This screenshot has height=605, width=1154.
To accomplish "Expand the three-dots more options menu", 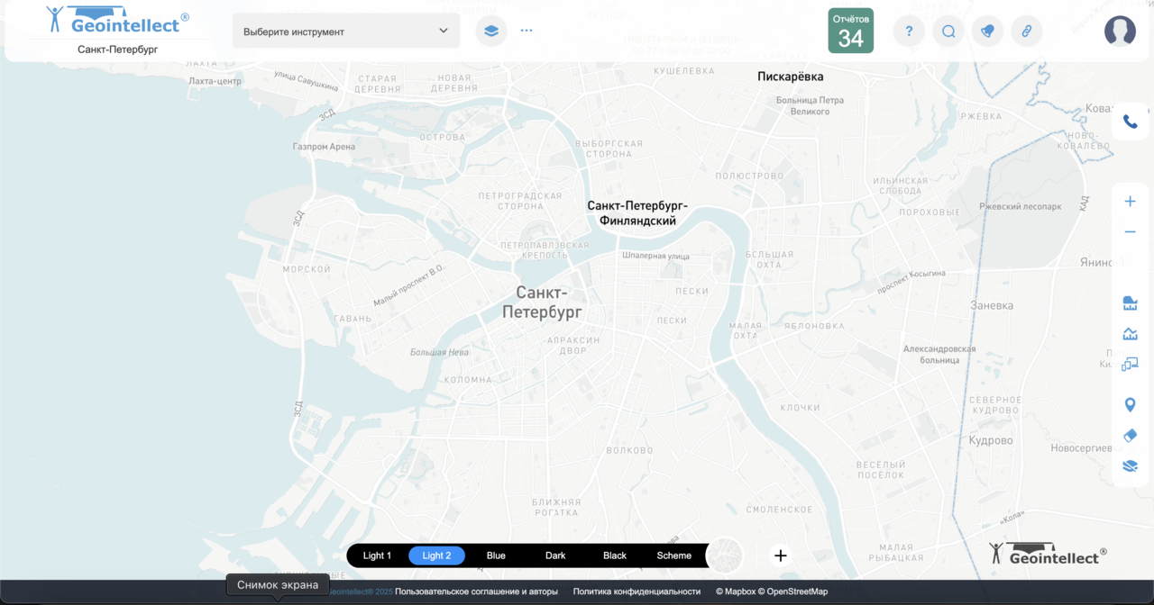I will tap(527, 31).
